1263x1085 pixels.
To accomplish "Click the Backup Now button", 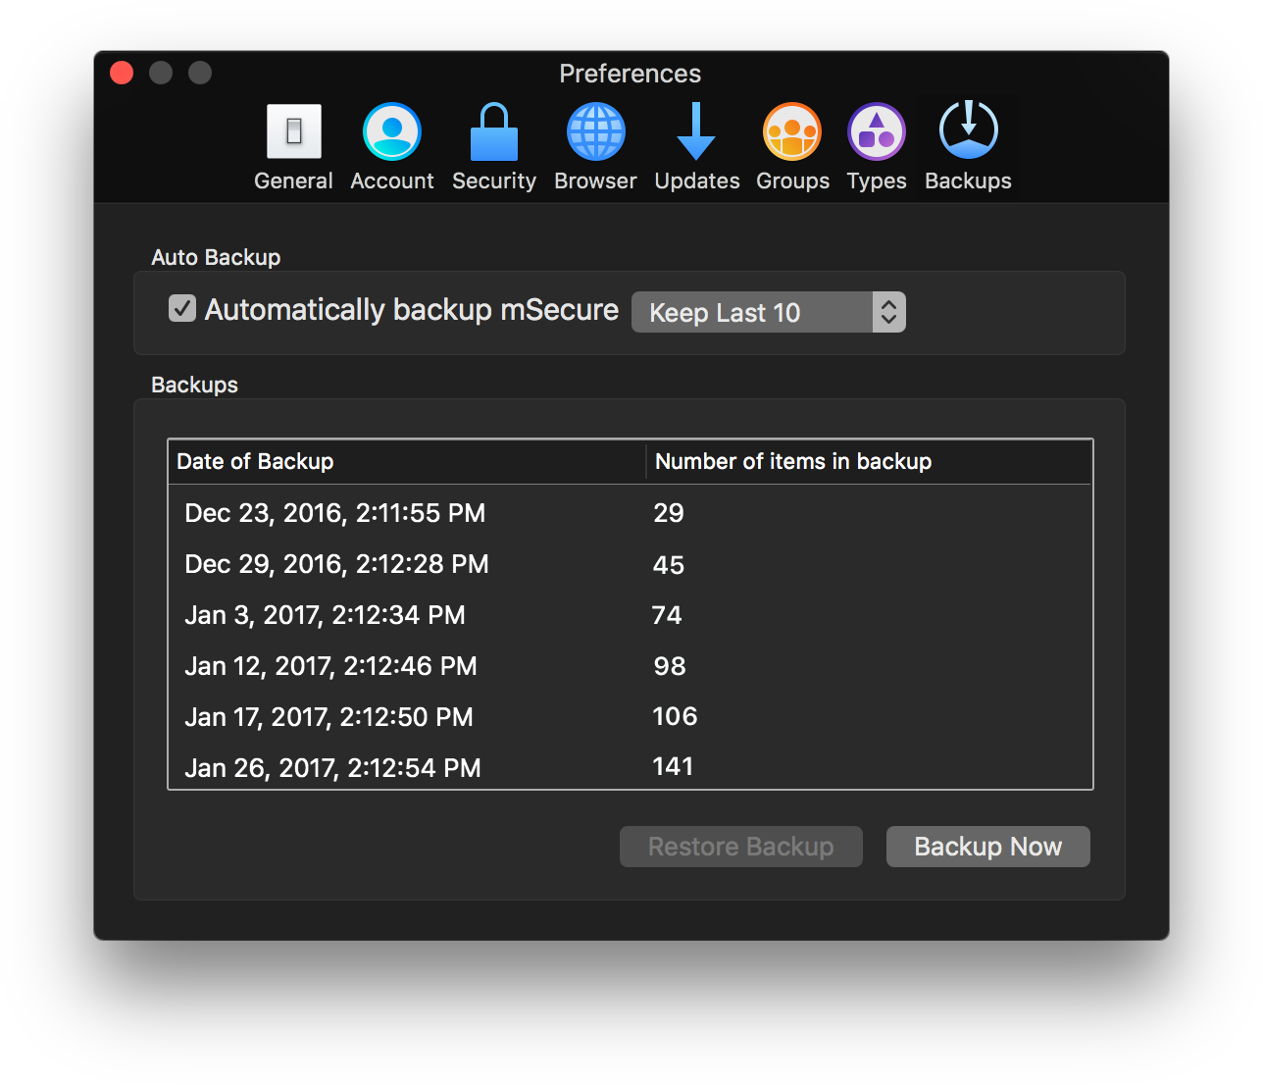I will point(987,847).
